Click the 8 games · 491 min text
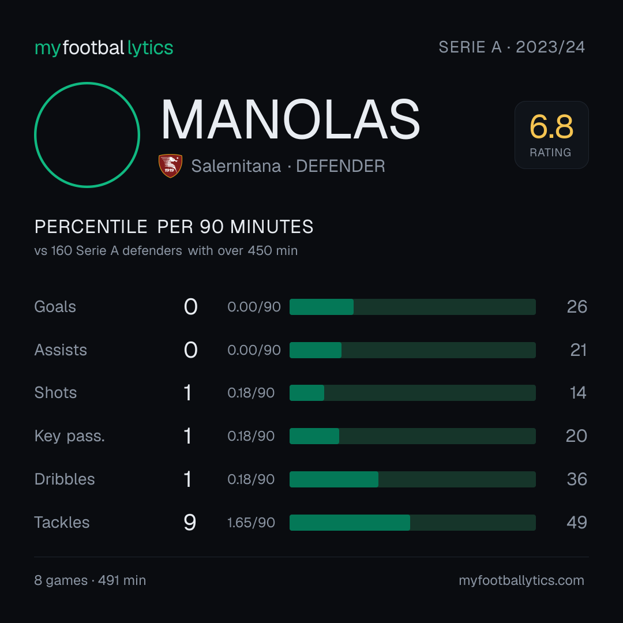This screenshot has height=623, width=623. pyautogui.click(x=90, y=580)
